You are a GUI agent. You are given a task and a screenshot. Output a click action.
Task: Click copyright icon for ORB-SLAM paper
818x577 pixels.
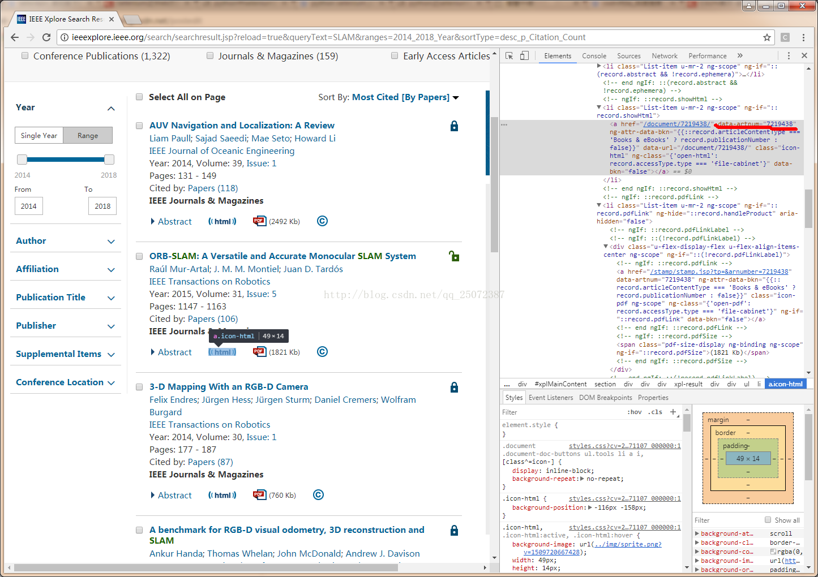(x=322, y=352)
